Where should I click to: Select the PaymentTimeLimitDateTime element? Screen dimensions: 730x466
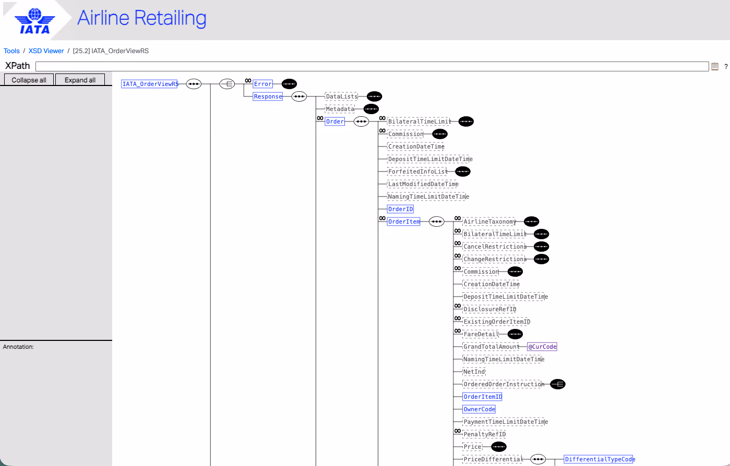click(x=505, y=422)
